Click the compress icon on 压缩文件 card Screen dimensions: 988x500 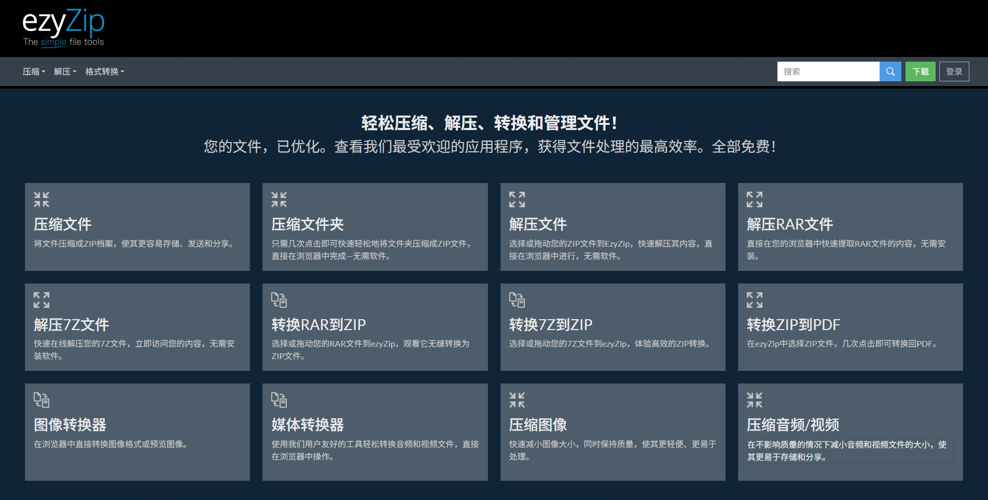(41, 199)
